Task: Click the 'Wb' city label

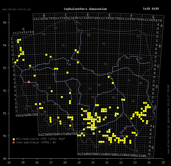Action: coord(45,112)
